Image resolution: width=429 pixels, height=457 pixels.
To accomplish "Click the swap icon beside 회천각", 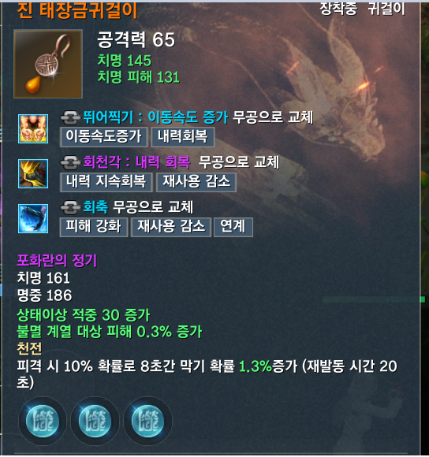I will pyautogui.click(x=70, y=162).
